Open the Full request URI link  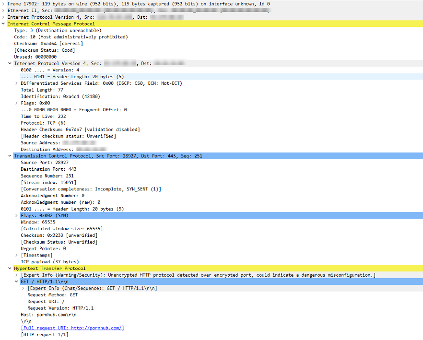point(72,328)
